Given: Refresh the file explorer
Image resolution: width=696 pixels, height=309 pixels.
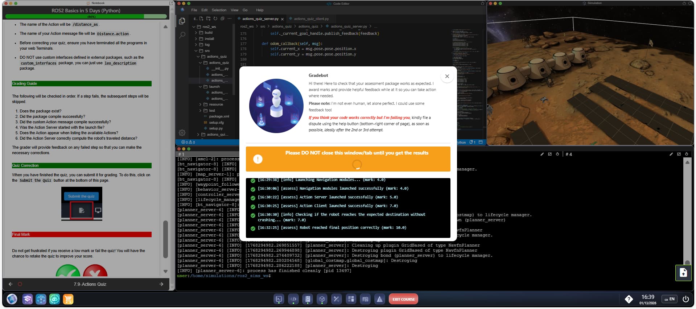Looking at the screenshot, I should coord(215,18).
